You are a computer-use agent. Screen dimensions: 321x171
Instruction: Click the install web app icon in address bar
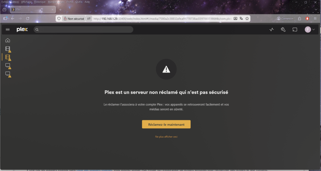pyautogui.click(x=235, y=18)
